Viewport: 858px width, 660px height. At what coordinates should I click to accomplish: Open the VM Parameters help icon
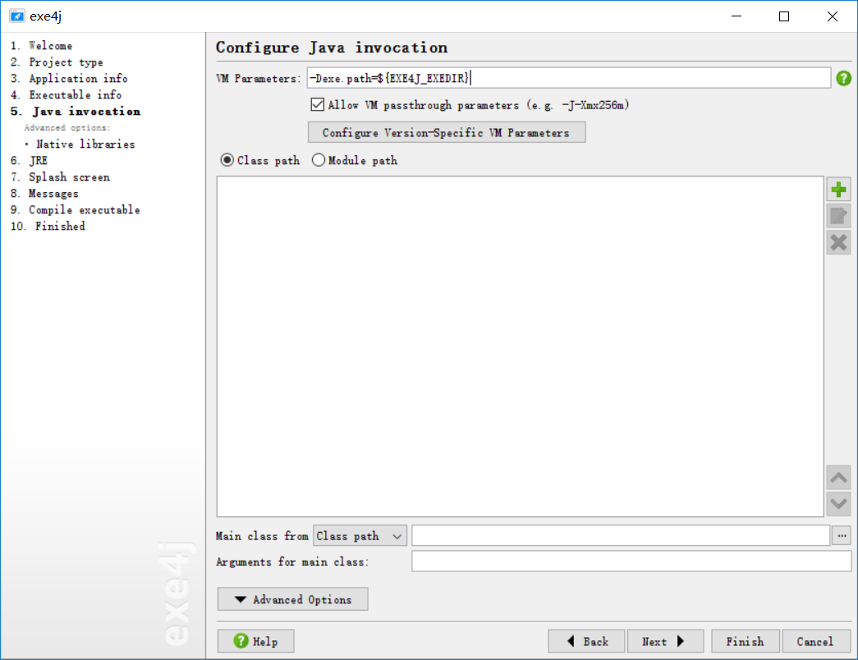coord(843,78)
